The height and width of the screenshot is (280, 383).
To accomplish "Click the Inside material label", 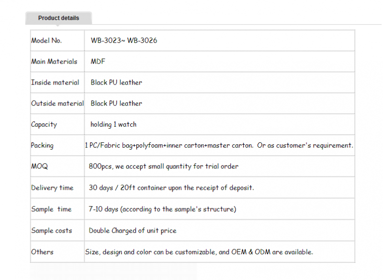I will (55, 82).
